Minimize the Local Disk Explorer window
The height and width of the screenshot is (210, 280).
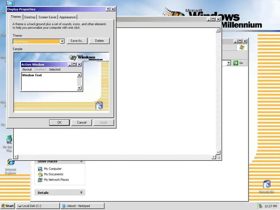(x=235, y=41)
